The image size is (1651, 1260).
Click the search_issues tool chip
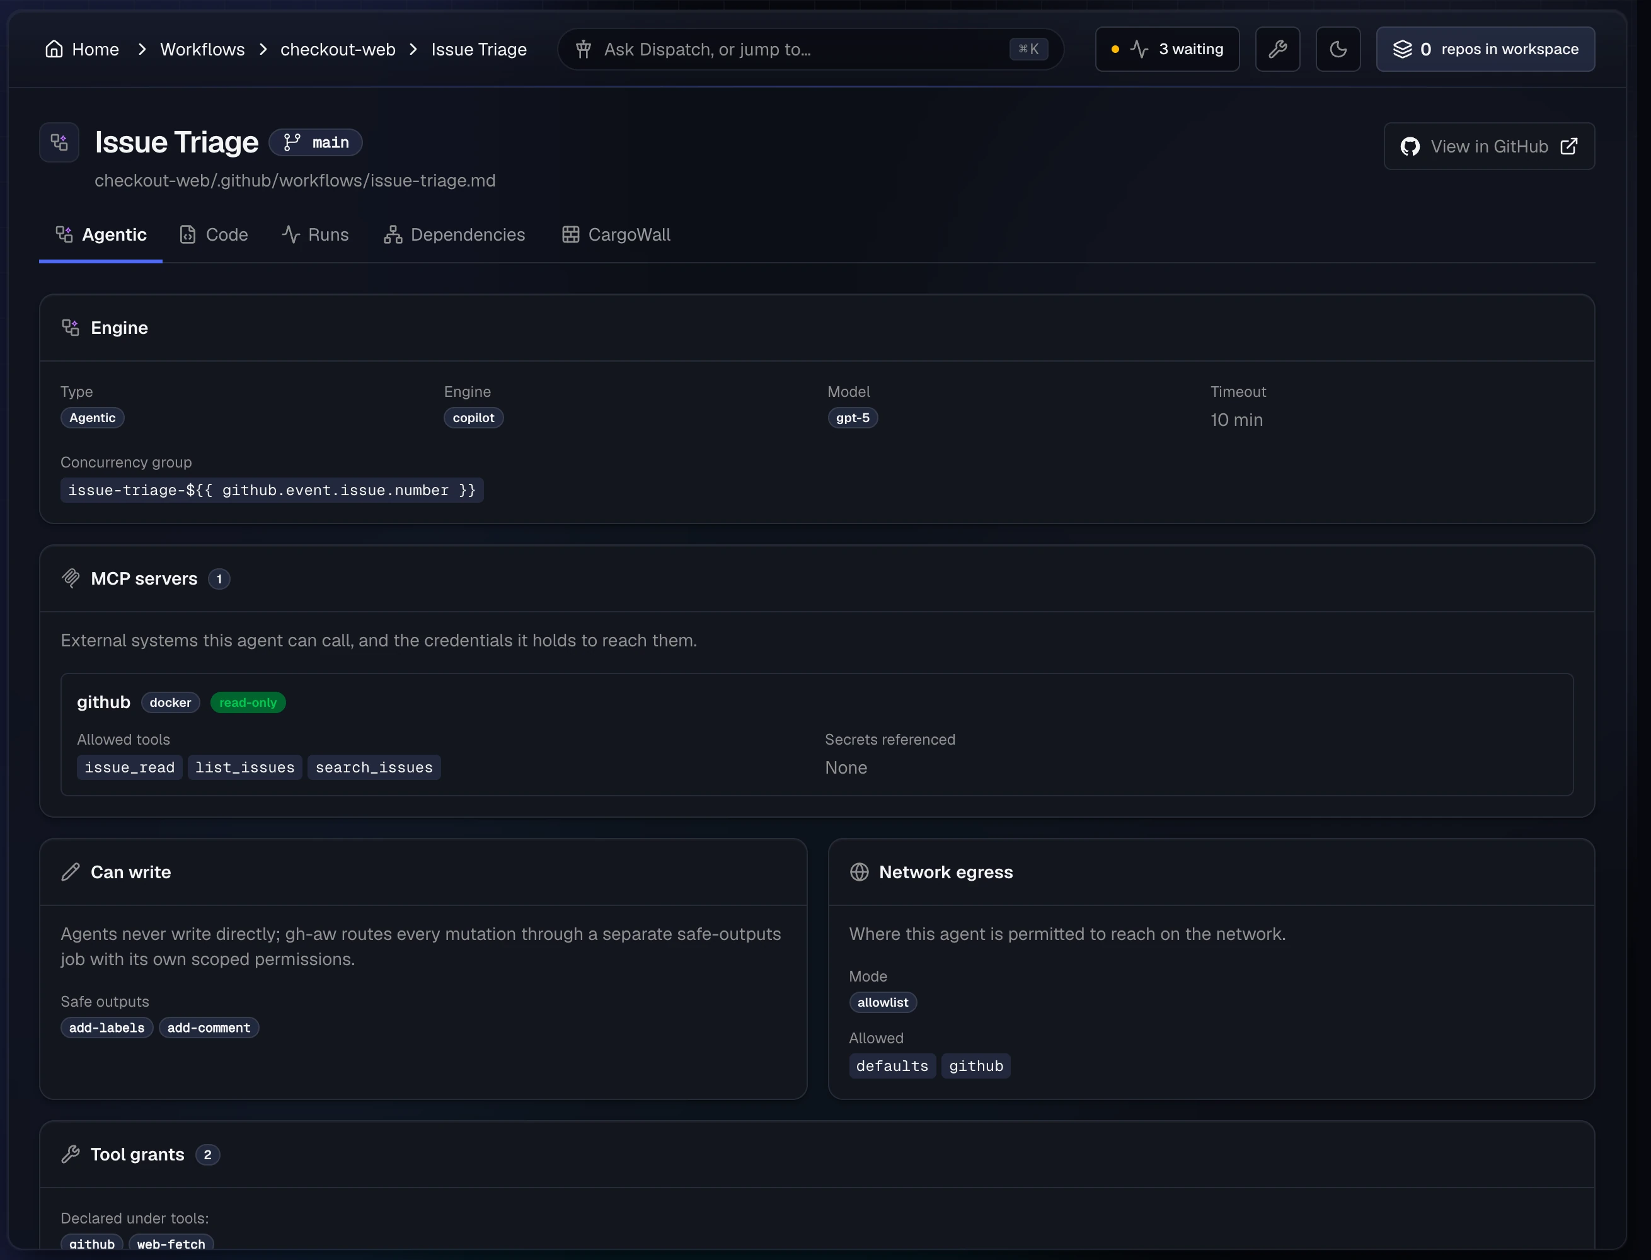click(x=374, y=767)
